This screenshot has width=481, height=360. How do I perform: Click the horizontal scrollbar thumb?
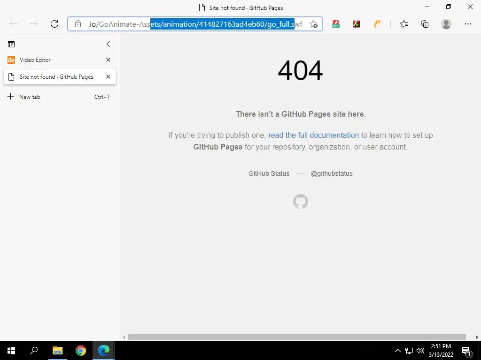297,337
